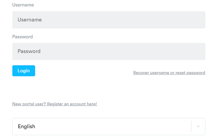Image resolution: width=215 pixels, height=137 pixels.
Task: Click the Password label above the field
Action: point(23,37)
